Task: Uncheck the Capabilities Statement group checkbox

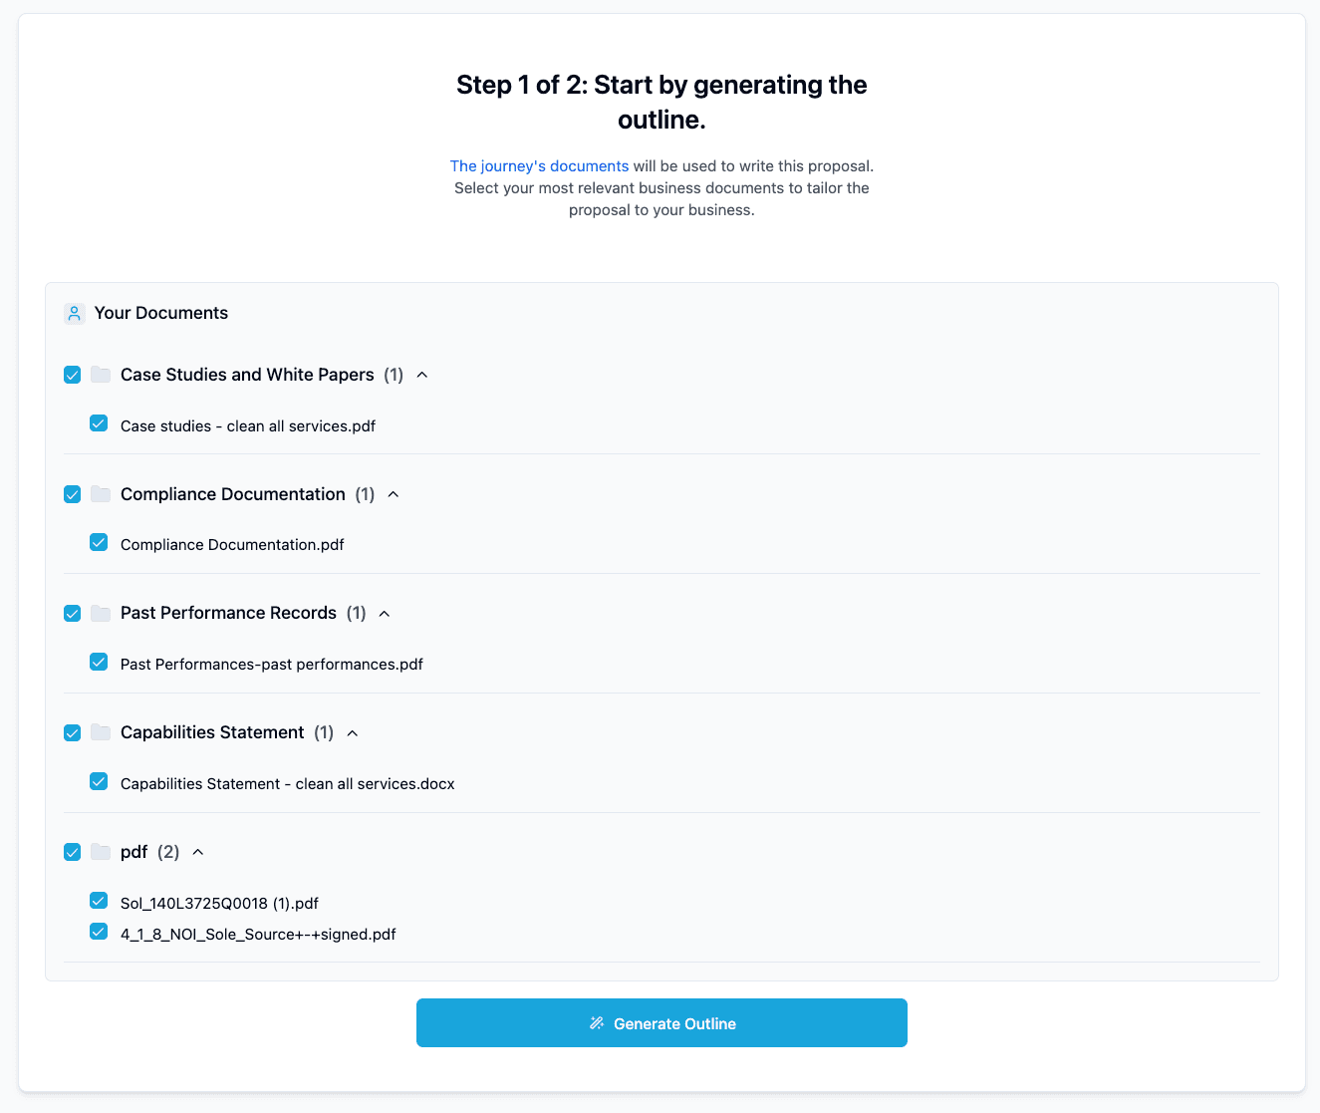Action: (x=72, y=732)
